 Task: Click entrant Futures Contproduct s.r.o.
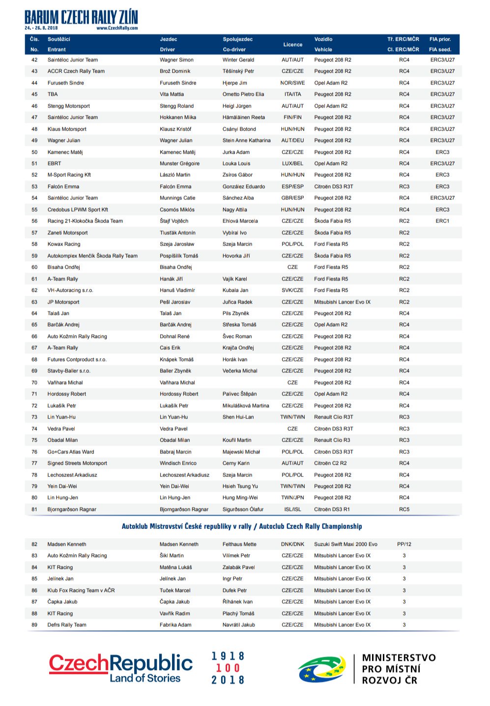click(77, 360)
